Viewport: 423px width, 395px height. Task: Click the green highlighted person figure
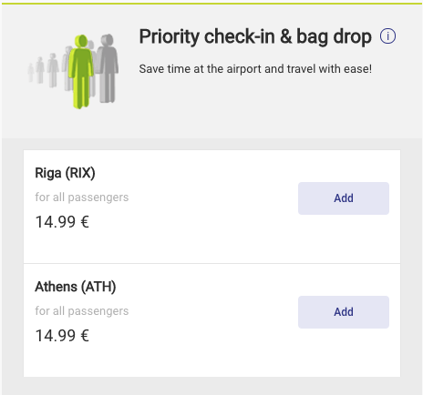80,72
